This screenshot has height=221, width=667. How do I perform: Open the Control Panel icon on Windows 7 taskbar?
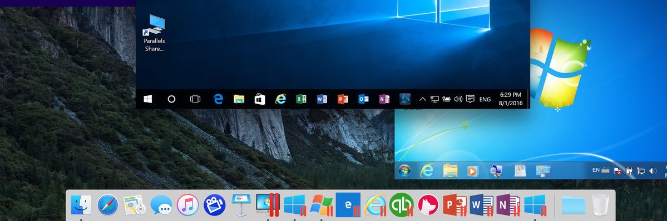click(543, 171)
